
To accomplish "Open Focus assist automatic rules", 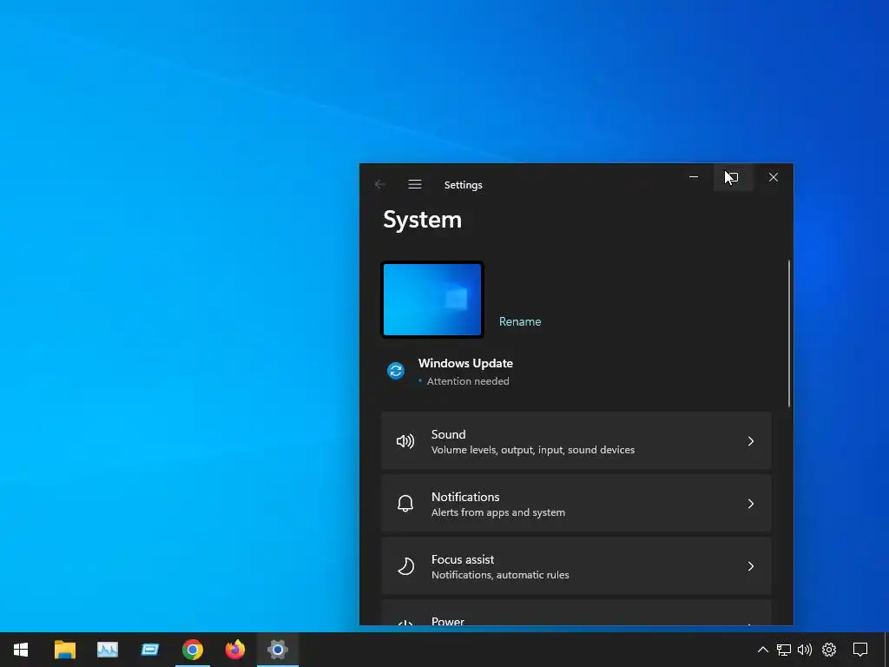I will point(576,566).
